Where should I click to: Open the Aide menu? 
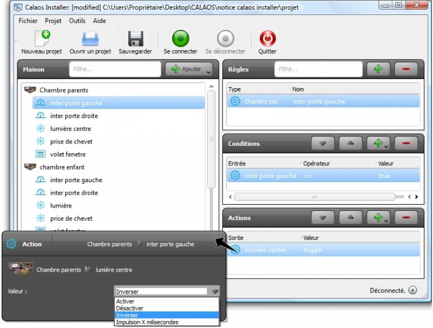(x=99, y=21)
